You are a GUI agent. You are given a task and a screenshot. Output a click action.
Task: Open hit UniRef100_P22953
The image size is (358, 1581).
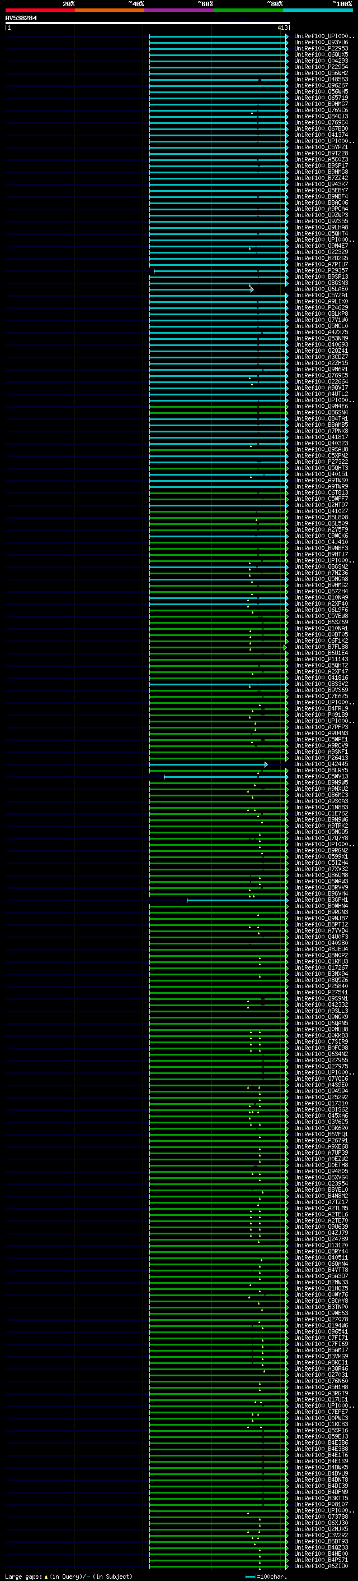point(321,48)
